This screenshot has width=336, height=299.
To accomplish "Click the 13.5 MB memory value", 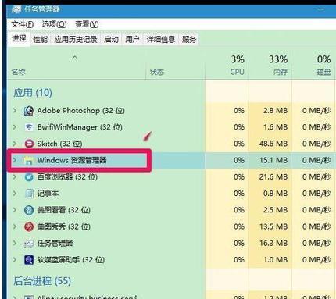I will (273, 226).
